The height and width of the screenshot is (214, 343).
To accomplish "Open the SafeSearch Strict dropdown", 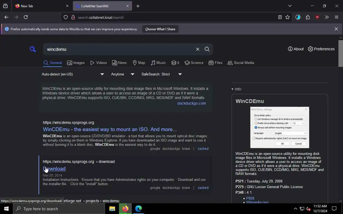I will click(162, 74).
